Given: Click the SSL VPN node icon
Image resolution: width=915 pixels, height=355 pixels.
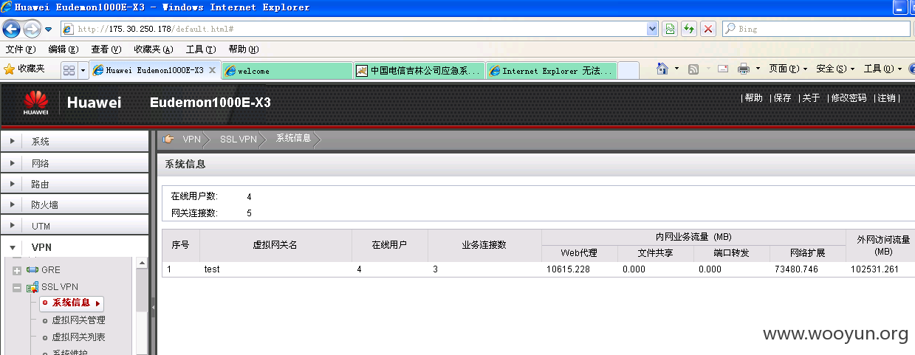Looking at the screenshot, I should [32, 287].
